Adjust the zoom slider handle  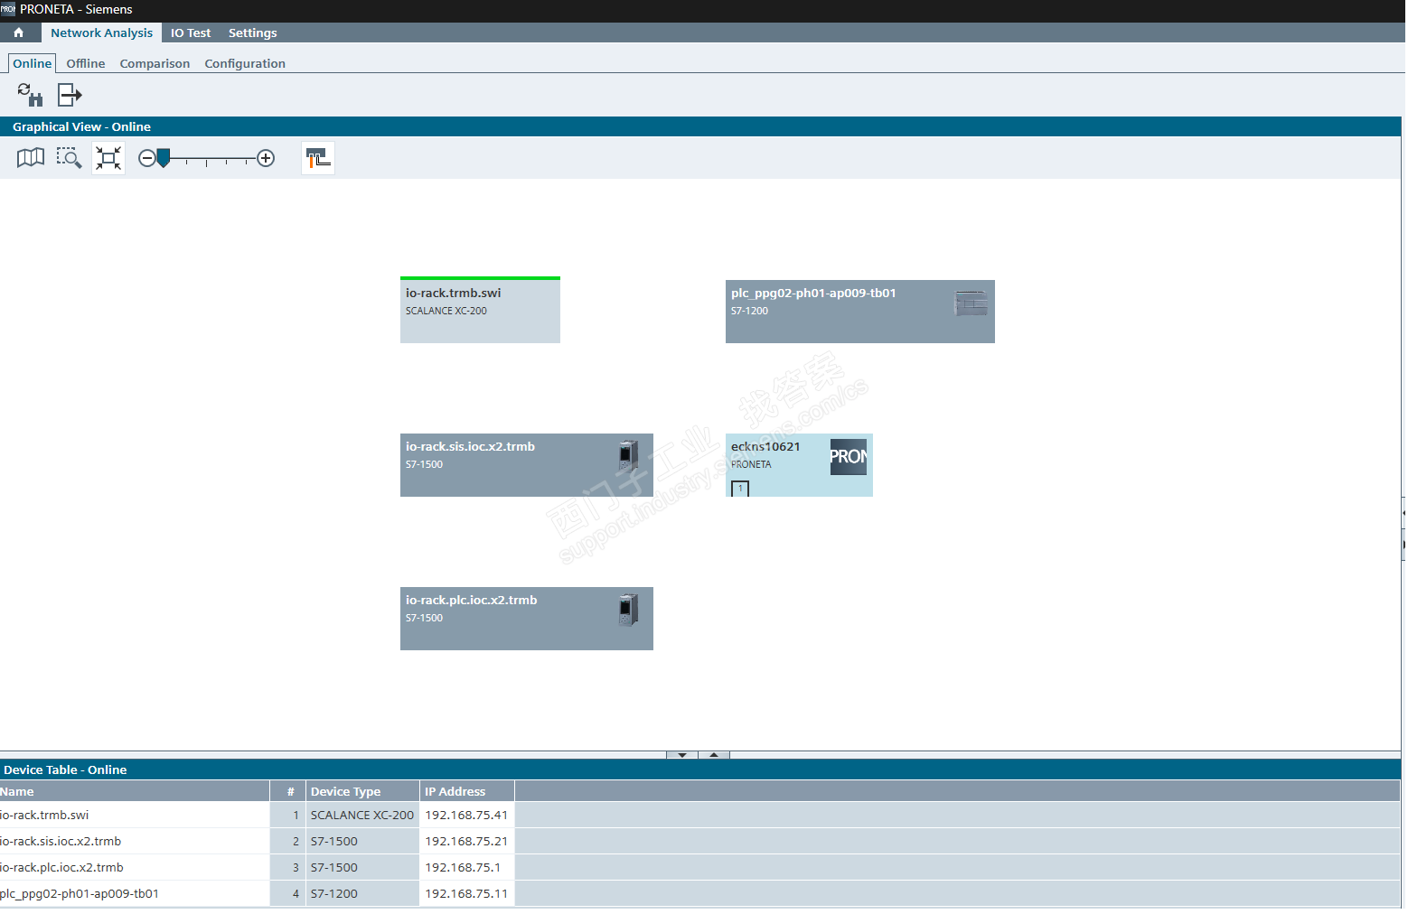pos(164,158)
